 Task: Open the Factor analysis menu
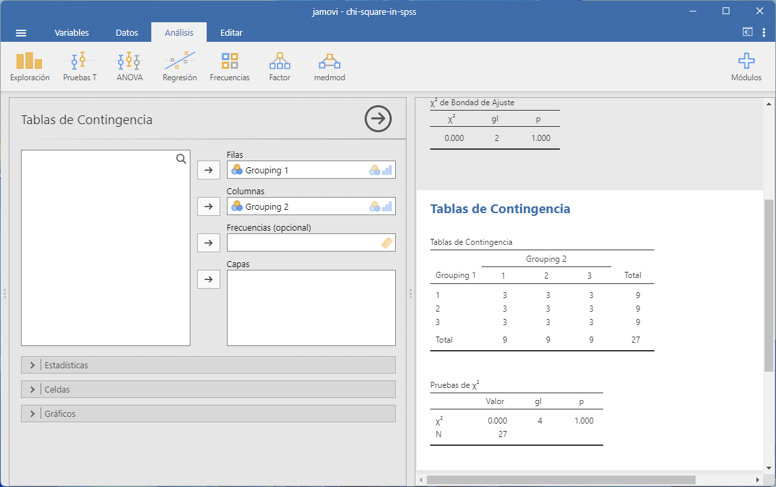[280, 67]
